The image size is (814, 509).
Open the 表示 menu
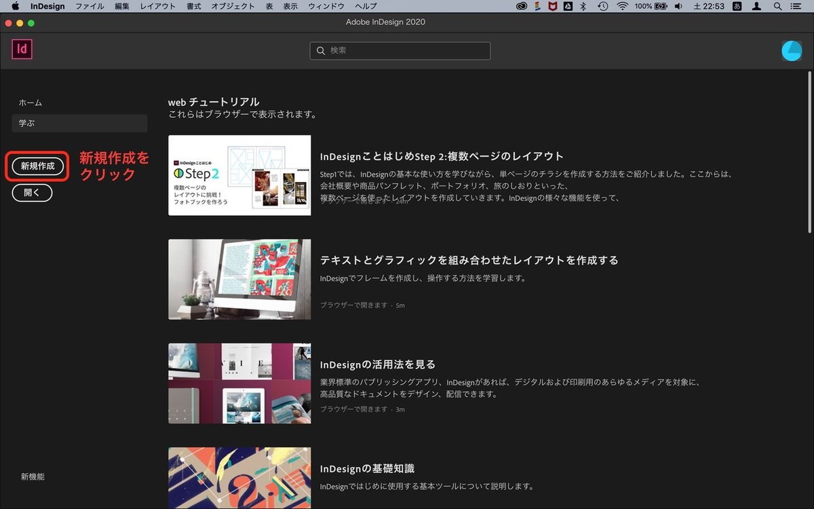coord(290,6)
